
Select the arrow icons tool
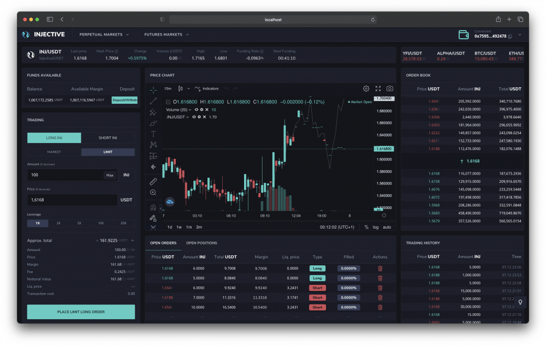coord(153,167)
